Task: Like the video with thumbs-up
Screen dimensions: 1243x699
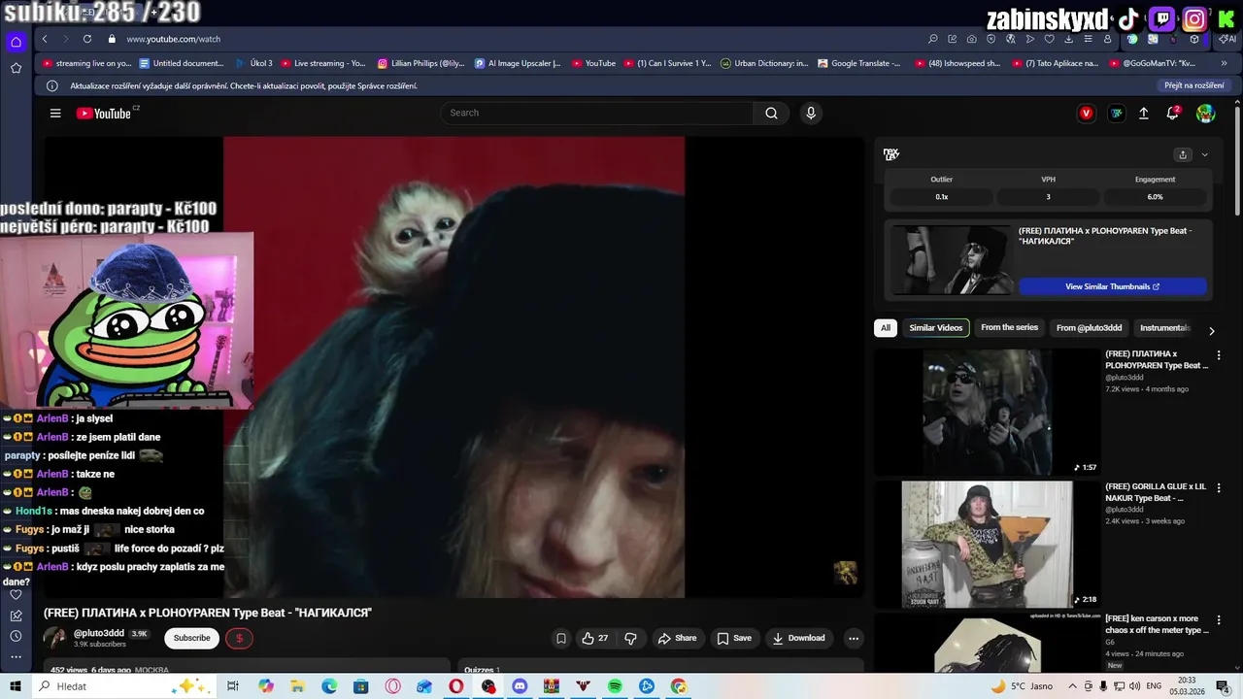Action: (595, 638)
